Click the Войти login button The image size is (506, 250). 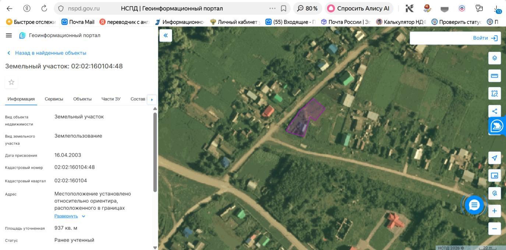pyautogui.click(x=485, y=38)
